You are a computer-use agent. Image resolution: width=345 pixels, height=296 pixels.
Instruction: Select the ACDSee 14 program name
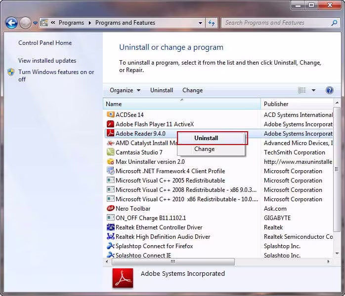pos(129,115)
